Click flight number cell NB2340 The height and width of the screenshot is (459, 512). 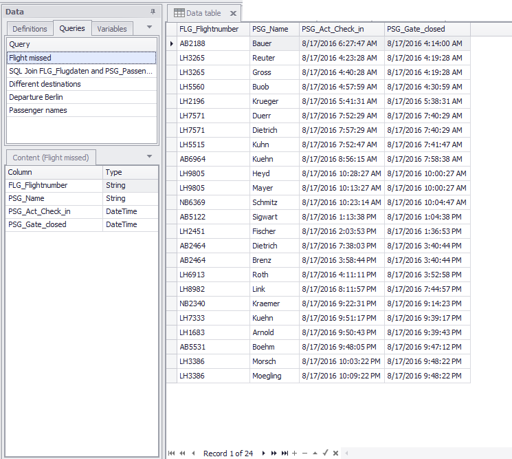(213, 303)
